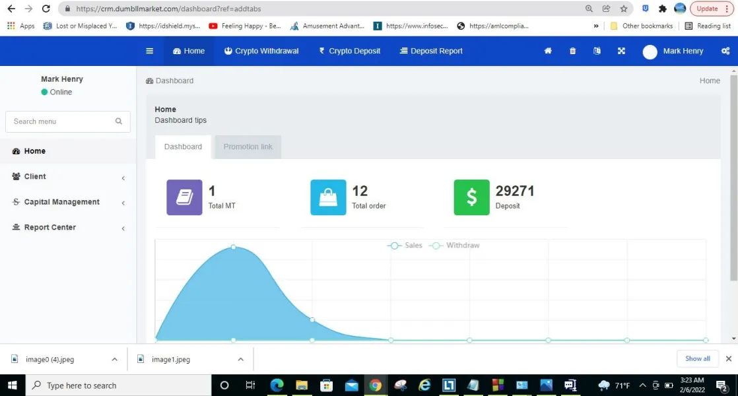The width and height of the screenshot is (738, 396).
Task: Toggle the Withdraw series in chart legend
Action: pyautogui.click(x=455, y=246)
